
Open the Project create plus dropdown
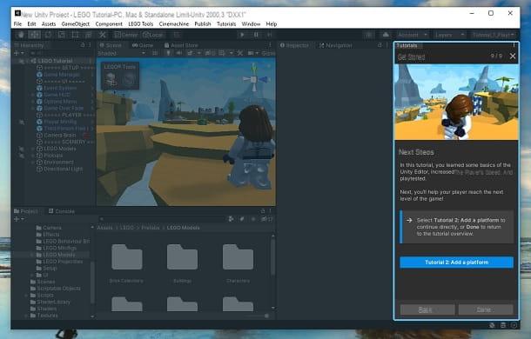[x=18, y=219]
